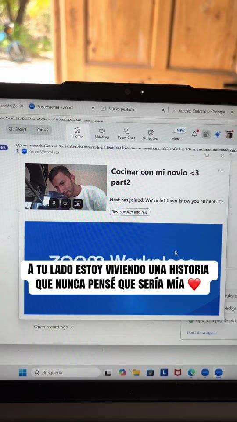
Task: Open the Scheduler tab
Action: click(151, 135)
